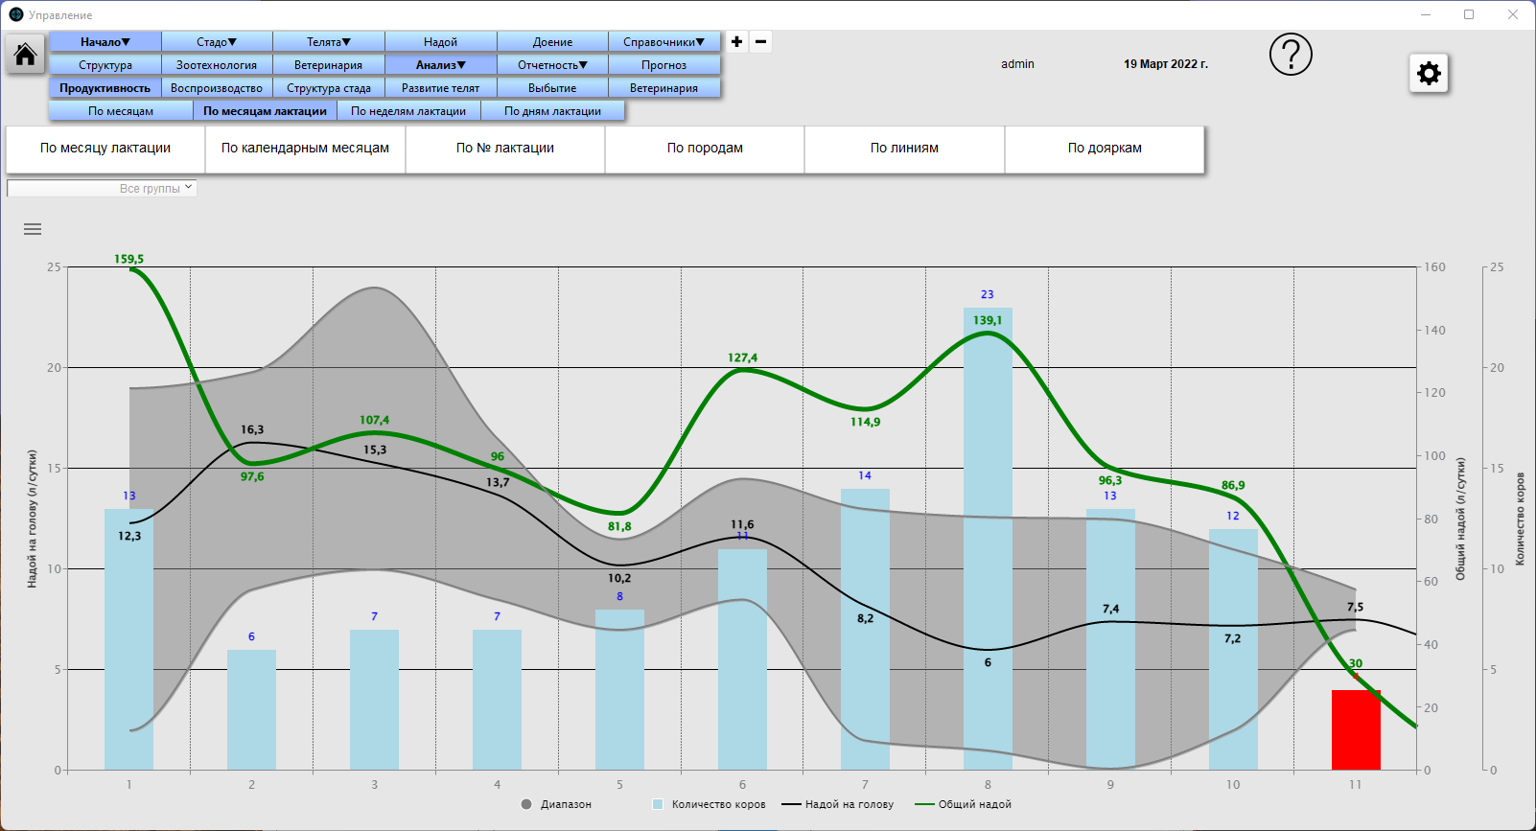Click the tallest bar labeled 23
This screenshot has width=1536, height=831.
click(988, 539)
